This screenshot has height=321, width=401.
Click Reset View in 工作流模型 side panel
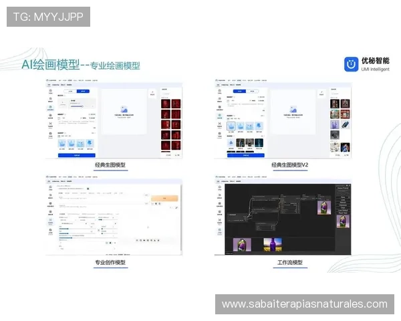[x=343, y=213]
